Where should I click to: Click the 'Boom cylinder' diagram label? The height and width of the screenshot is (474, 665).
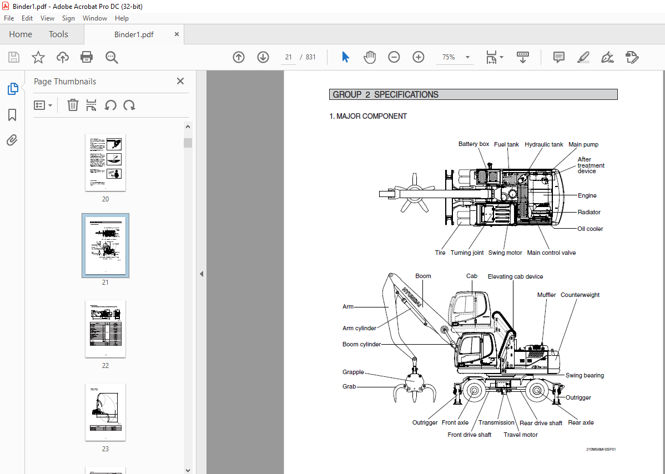coord(362,344)
